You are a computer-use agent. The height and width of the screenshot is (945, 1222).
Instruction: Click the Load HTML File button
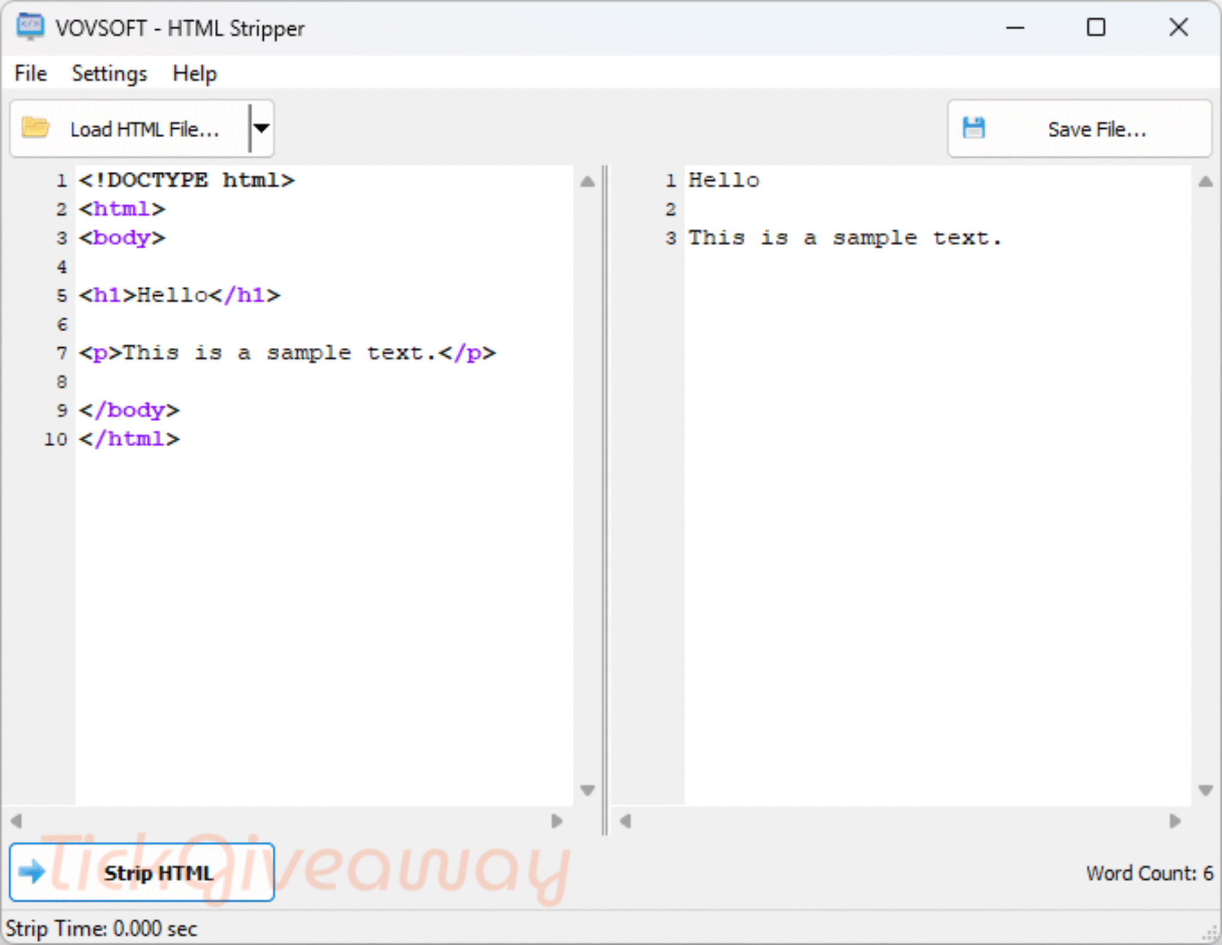(x=130, y=128)
